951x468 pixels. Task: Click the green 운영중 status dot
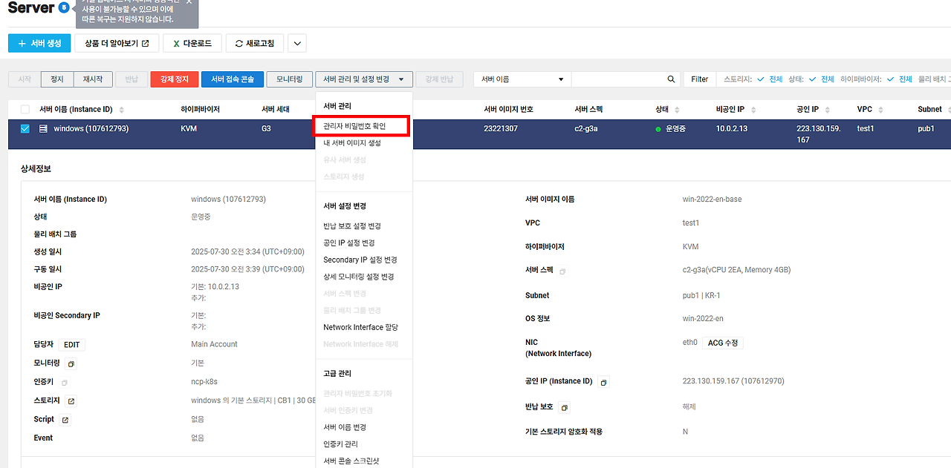point(658,129)
